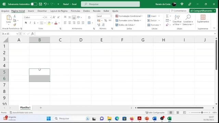Toggle Align Bottom icon
Image resolution: width=219 pixels, height=123 pixels.
coord(74,17)
